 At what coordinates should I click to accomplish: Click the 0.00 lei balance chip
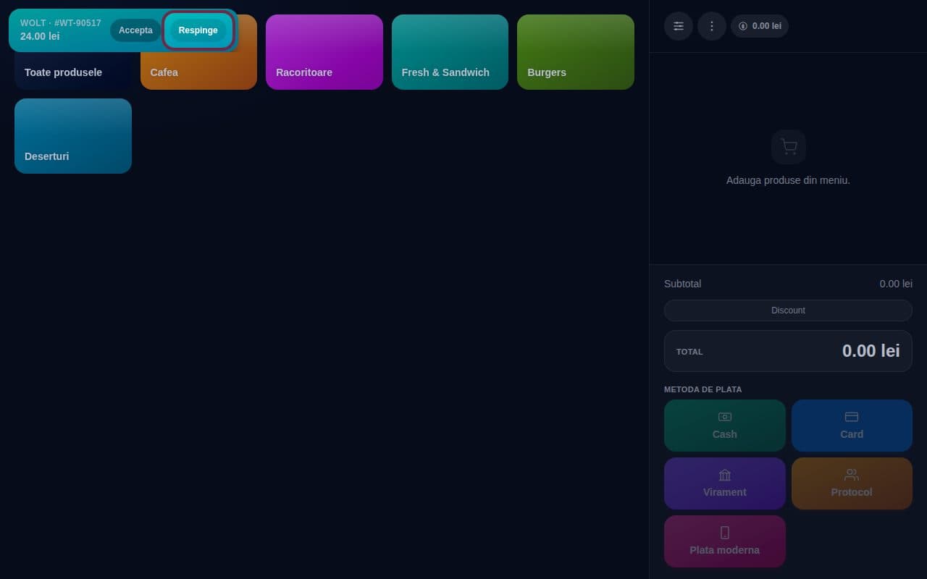pyautogui.click(x=760, y=26)
